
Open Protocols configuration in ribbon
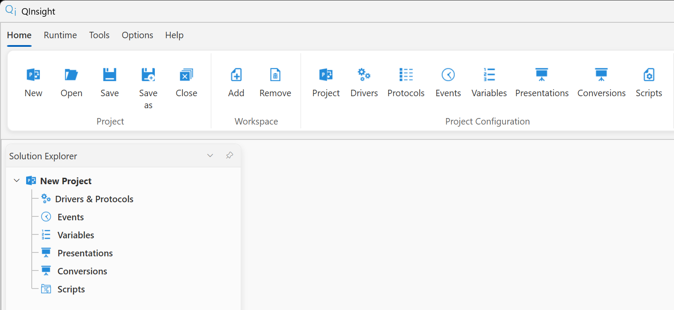point(406,75)
